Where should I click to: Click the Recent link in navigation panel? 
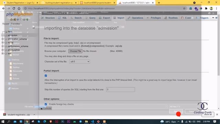5,24
